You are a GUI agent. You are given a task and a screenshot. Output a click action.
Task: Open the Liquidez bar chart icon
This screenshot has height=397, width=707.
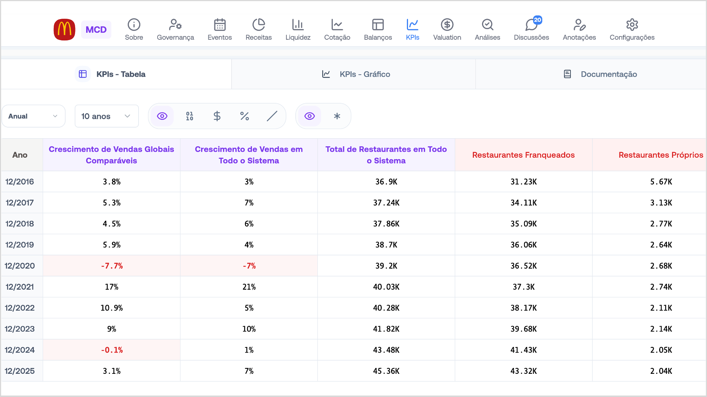click(298, 25)
